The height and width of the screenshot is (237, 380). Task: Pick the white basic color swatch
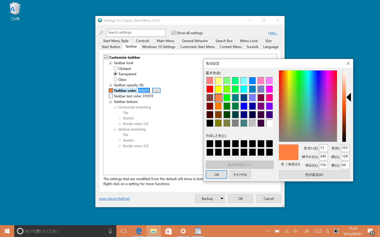pos(269,123)
